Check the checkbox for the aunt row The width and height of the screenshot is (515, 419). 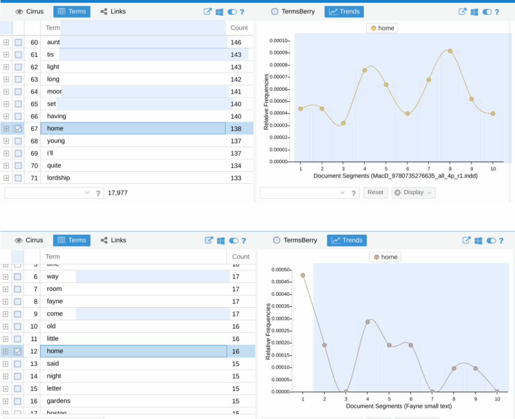18,42
